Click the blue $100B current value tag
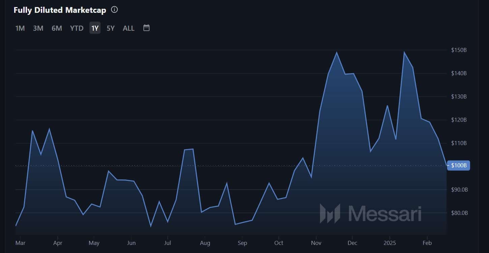The width and height of the screenshot is (489, 253). [x=458, y=166]
